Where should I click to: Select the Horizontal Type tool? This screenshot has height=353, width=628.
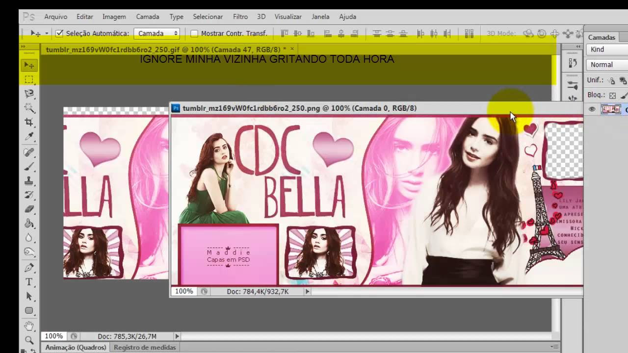coord(29,282)
